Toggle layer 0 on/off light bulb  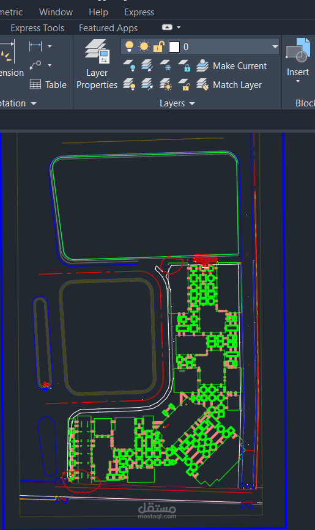[x=129, y=46]
